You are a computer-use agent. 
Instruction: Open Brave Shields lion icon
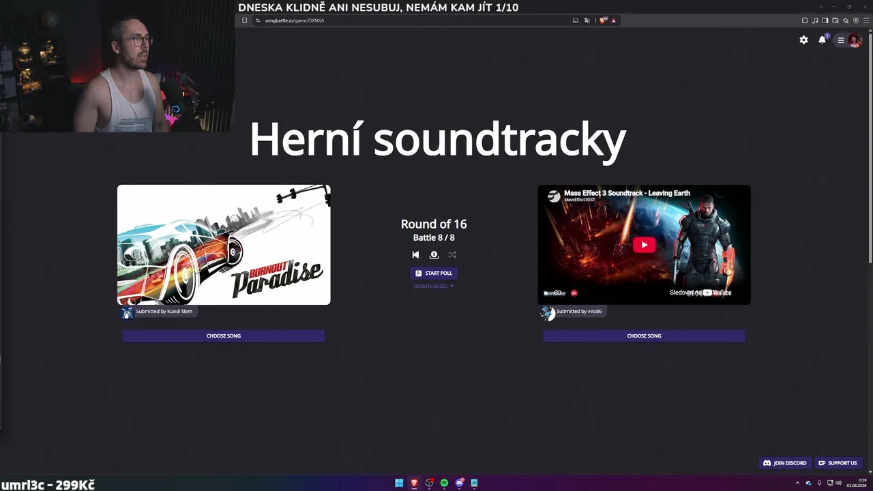603,20
